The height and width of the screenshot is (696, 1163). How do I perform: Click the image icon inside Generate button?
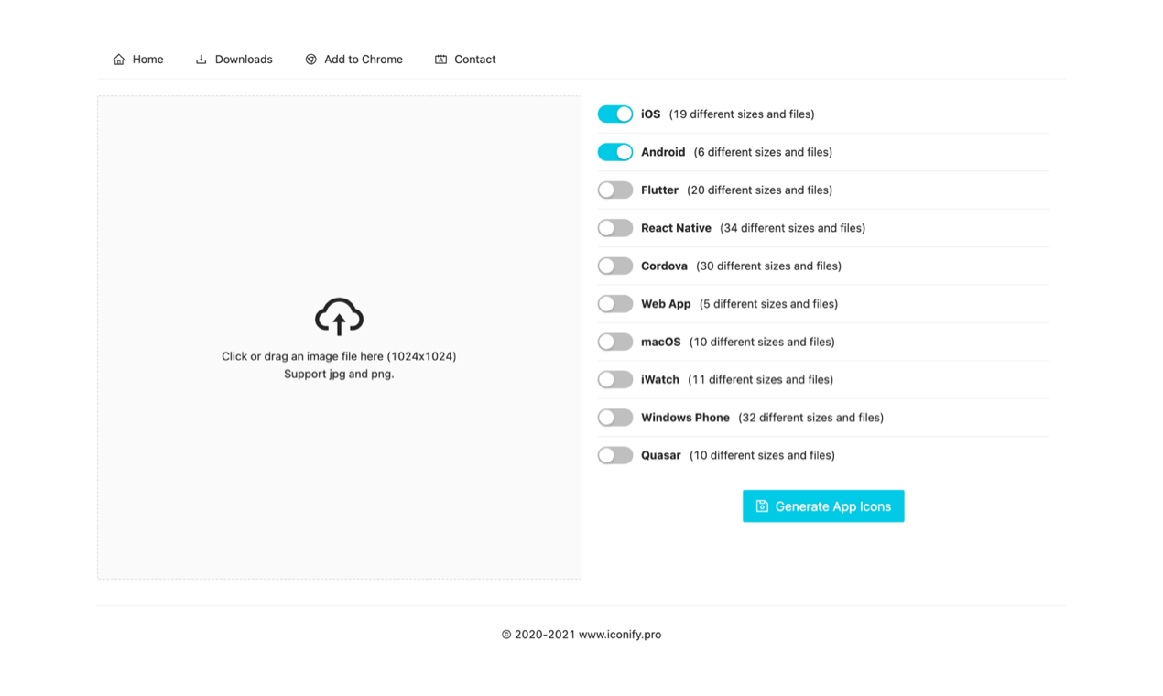(x=761, y=506)
